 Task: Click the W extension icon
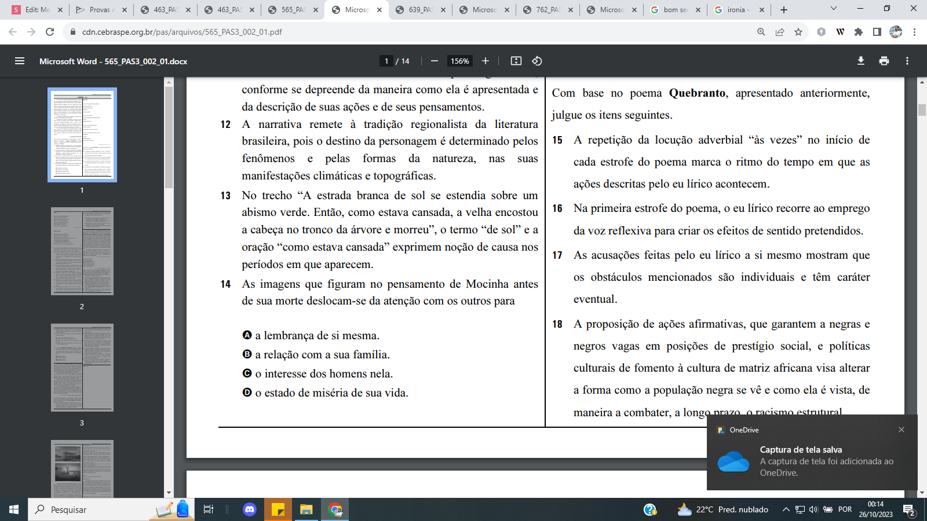click(x=840, y=32)
